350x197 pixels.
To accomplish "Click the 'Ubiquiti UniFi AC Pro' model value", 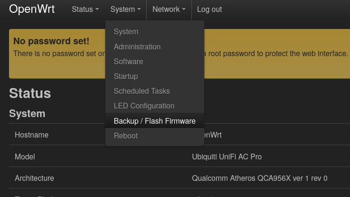I will 227,157.
